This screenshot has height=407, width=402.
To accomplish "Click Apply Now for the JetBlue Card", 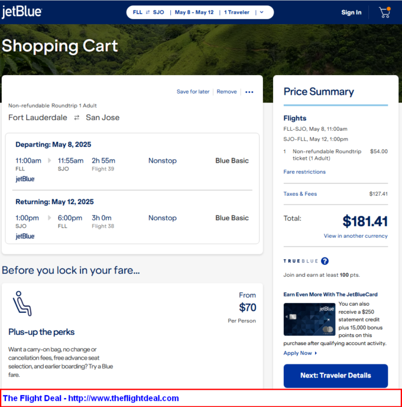I will 298,353.
